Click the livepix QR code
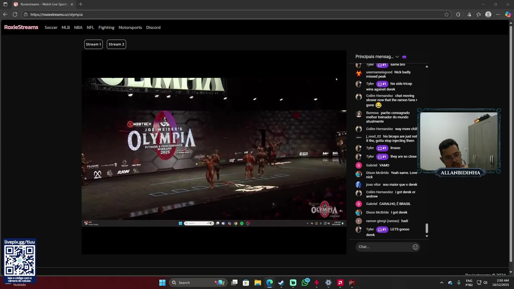 (20, 260)
